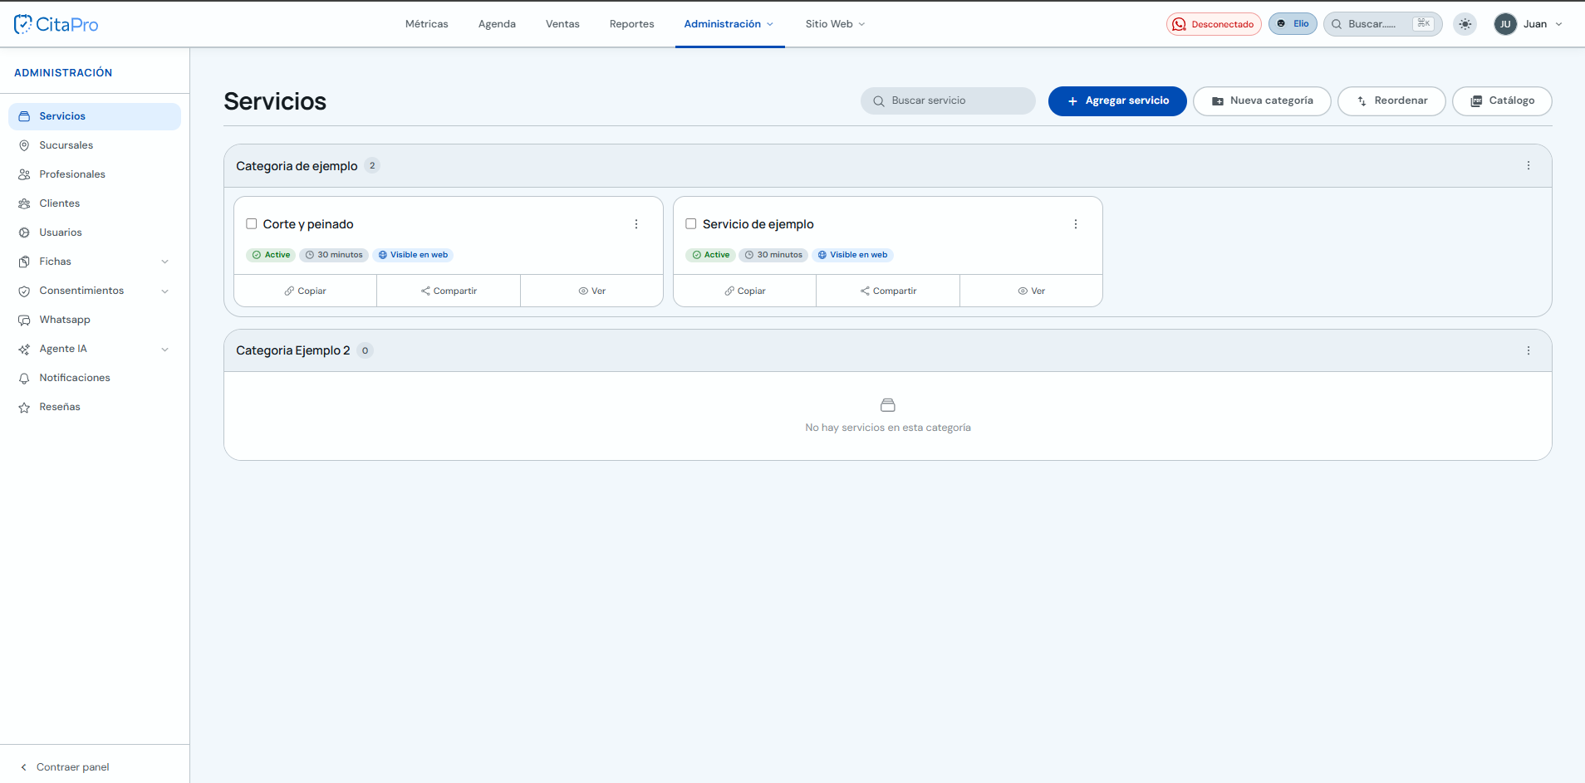The height and width of the screenshot is (783, 1585).
Task: Click the Servicio de ejemplo service name
Action: point(758,224)
